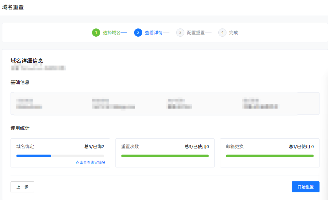328x200 pixels.
Task: Click the 域名重置 page title
Action: 13,7
